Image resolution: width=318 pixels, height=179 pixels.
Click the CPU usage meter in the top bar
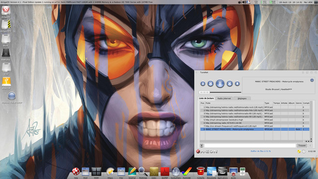click(256, 2)
